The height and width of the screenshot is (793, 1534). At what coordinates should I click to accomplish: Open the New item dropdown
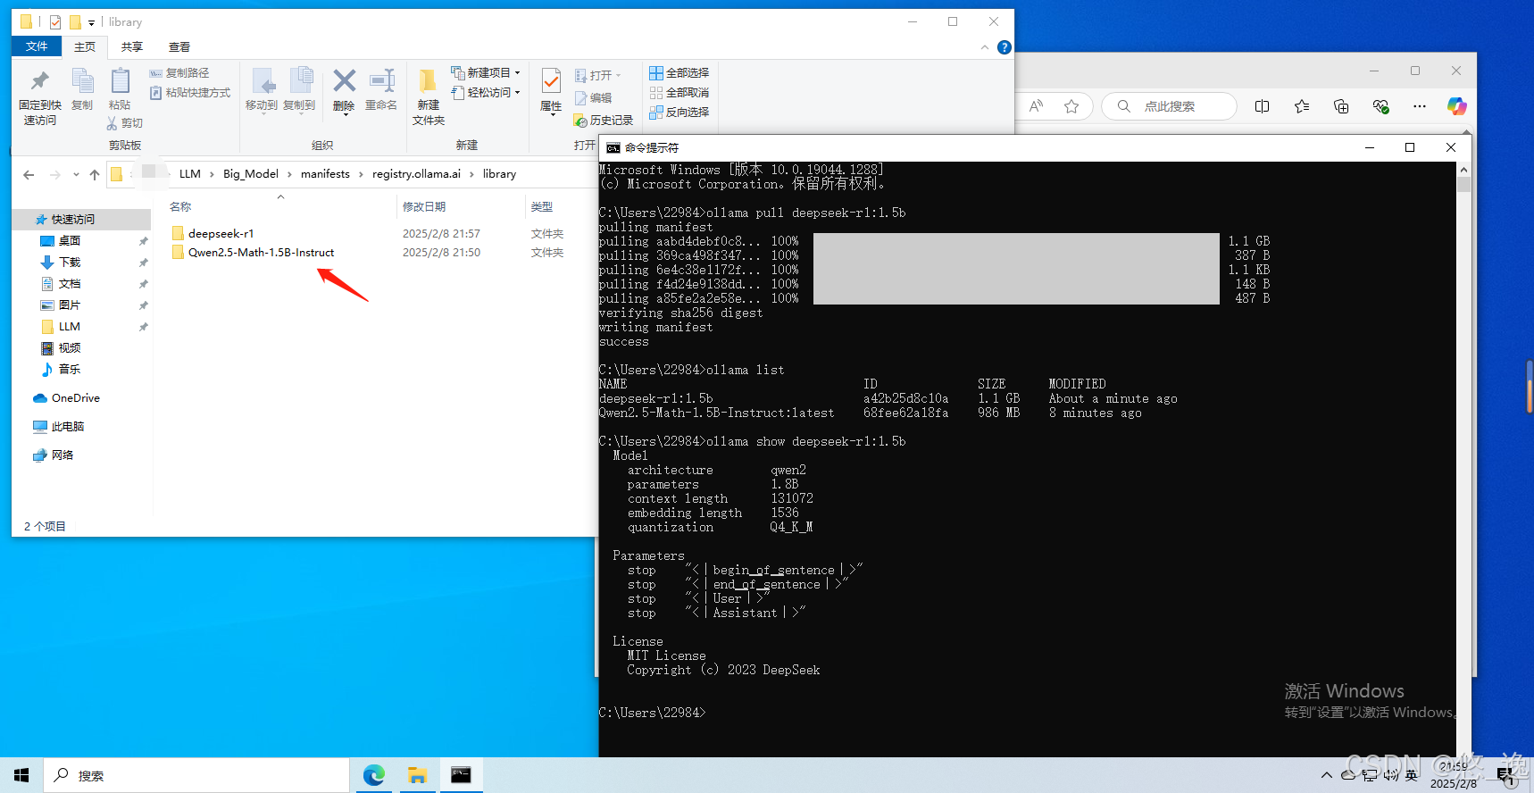[486, 73]
